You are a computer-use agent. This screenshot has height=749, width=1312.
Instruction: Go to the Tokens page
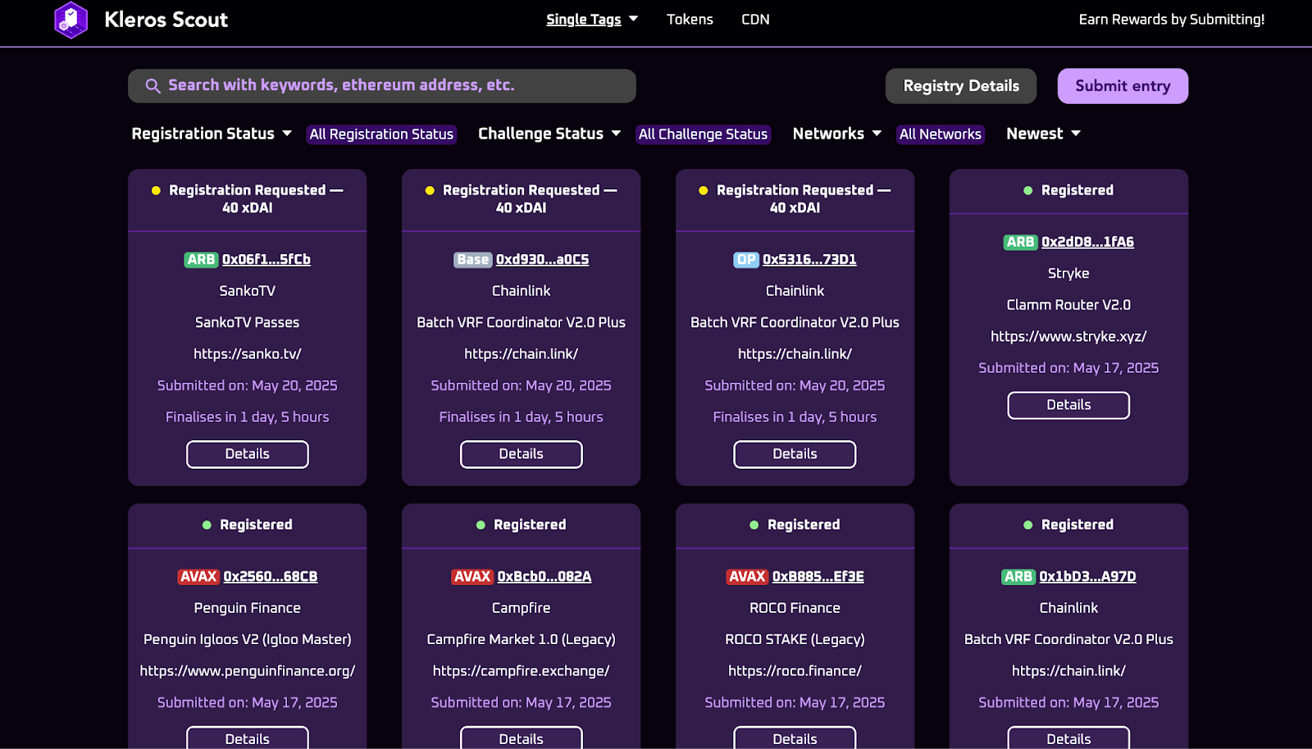point(690,20)
